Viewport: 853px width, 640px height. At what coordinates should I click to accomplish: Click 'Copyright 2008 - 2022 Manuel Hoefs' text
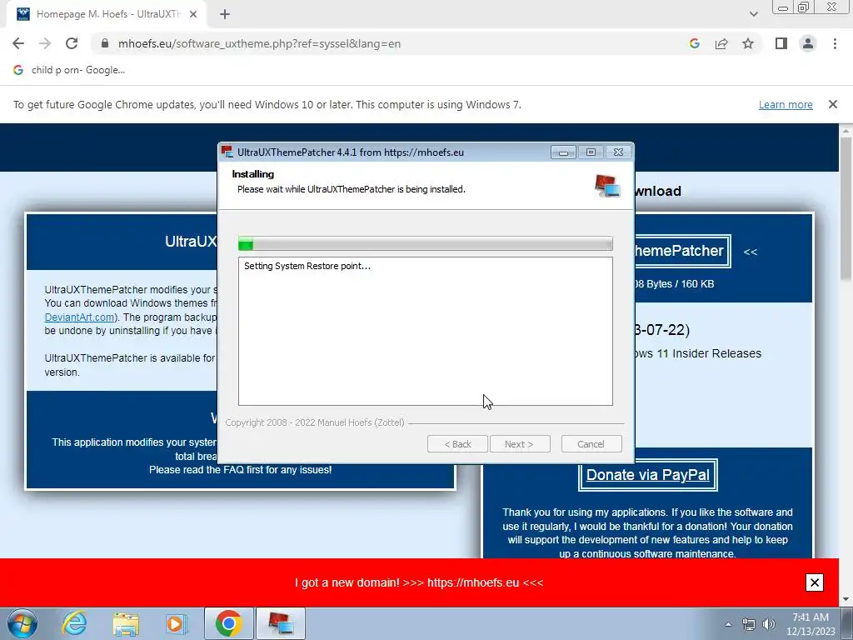tap(315, 422)
